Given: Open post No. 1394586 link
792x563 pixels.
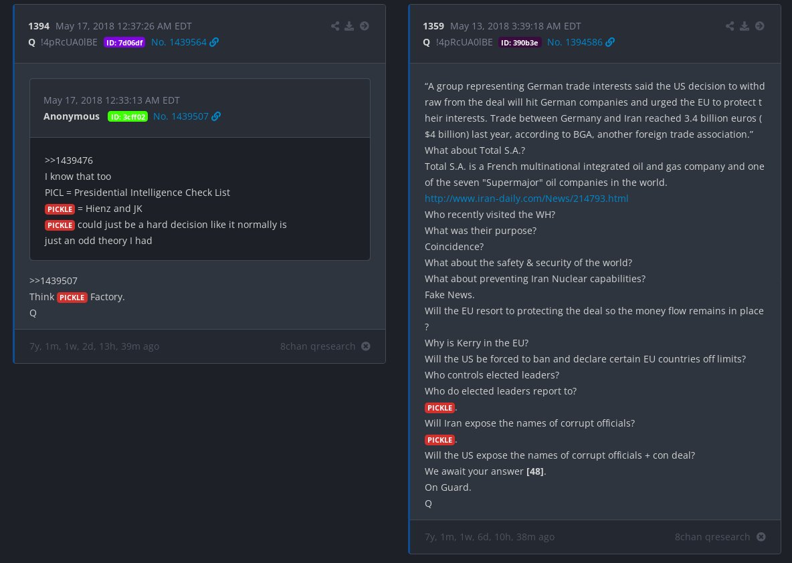Looking at the screenshot, I should click(575, 42).
